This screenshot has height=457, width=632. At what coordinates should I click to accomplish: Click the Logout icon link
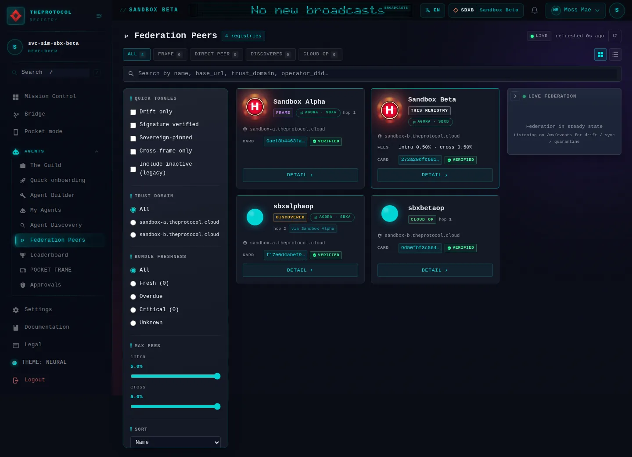pyautogui.click(x=16, y=380)
